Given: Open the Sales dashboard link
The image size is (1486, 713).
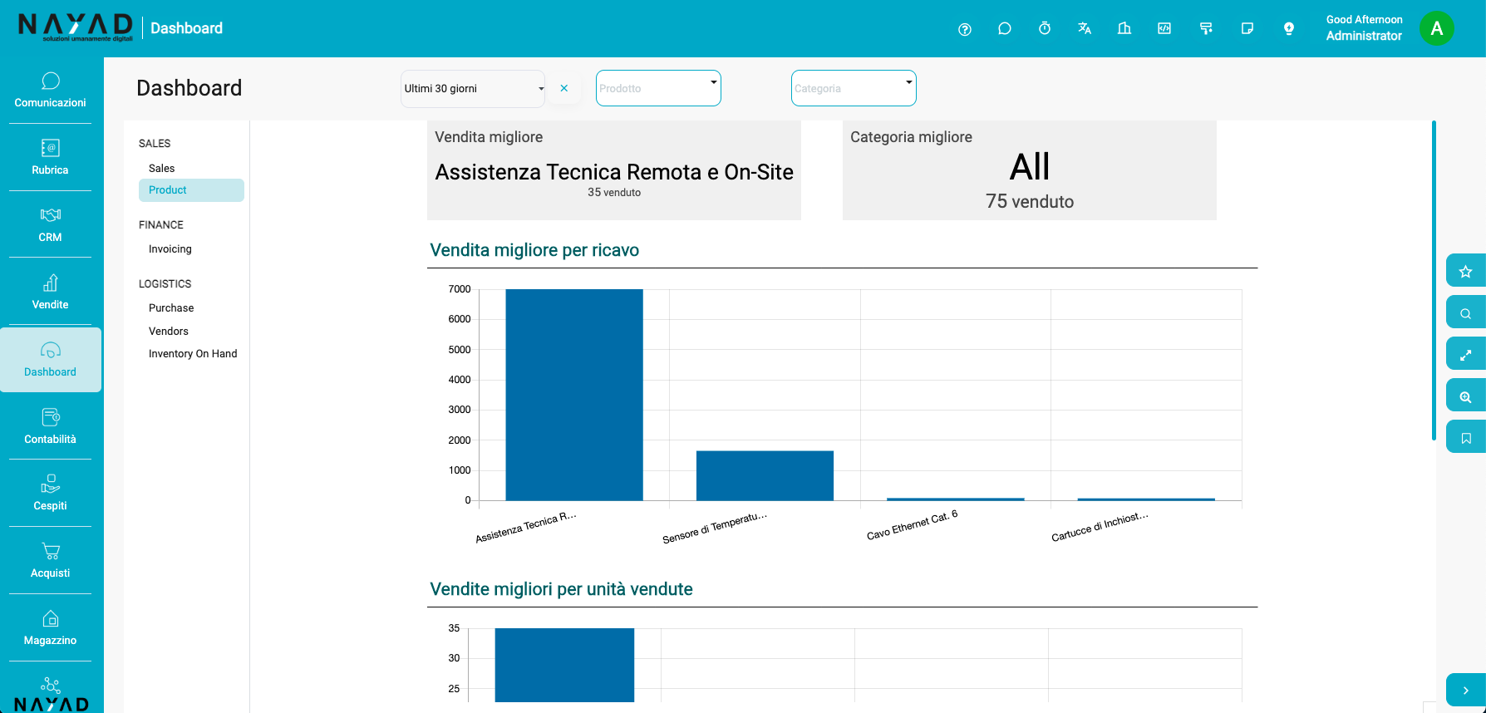Looking at the screenshot, I should click(161, 169).
